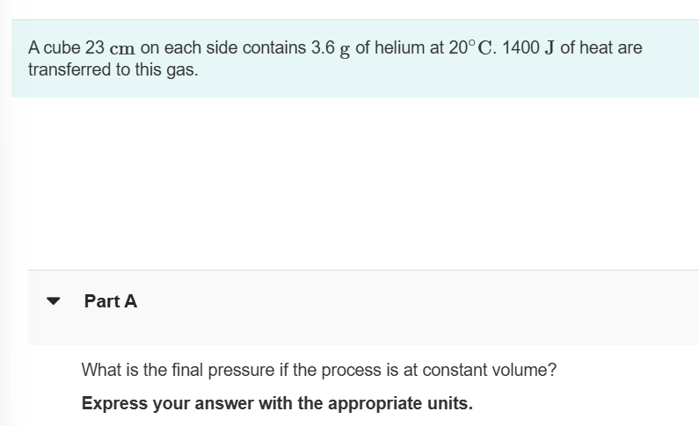Click "of heat are" in problem statement
The height and width of the screenshot is (426, 699).
[x=601, y=48]
